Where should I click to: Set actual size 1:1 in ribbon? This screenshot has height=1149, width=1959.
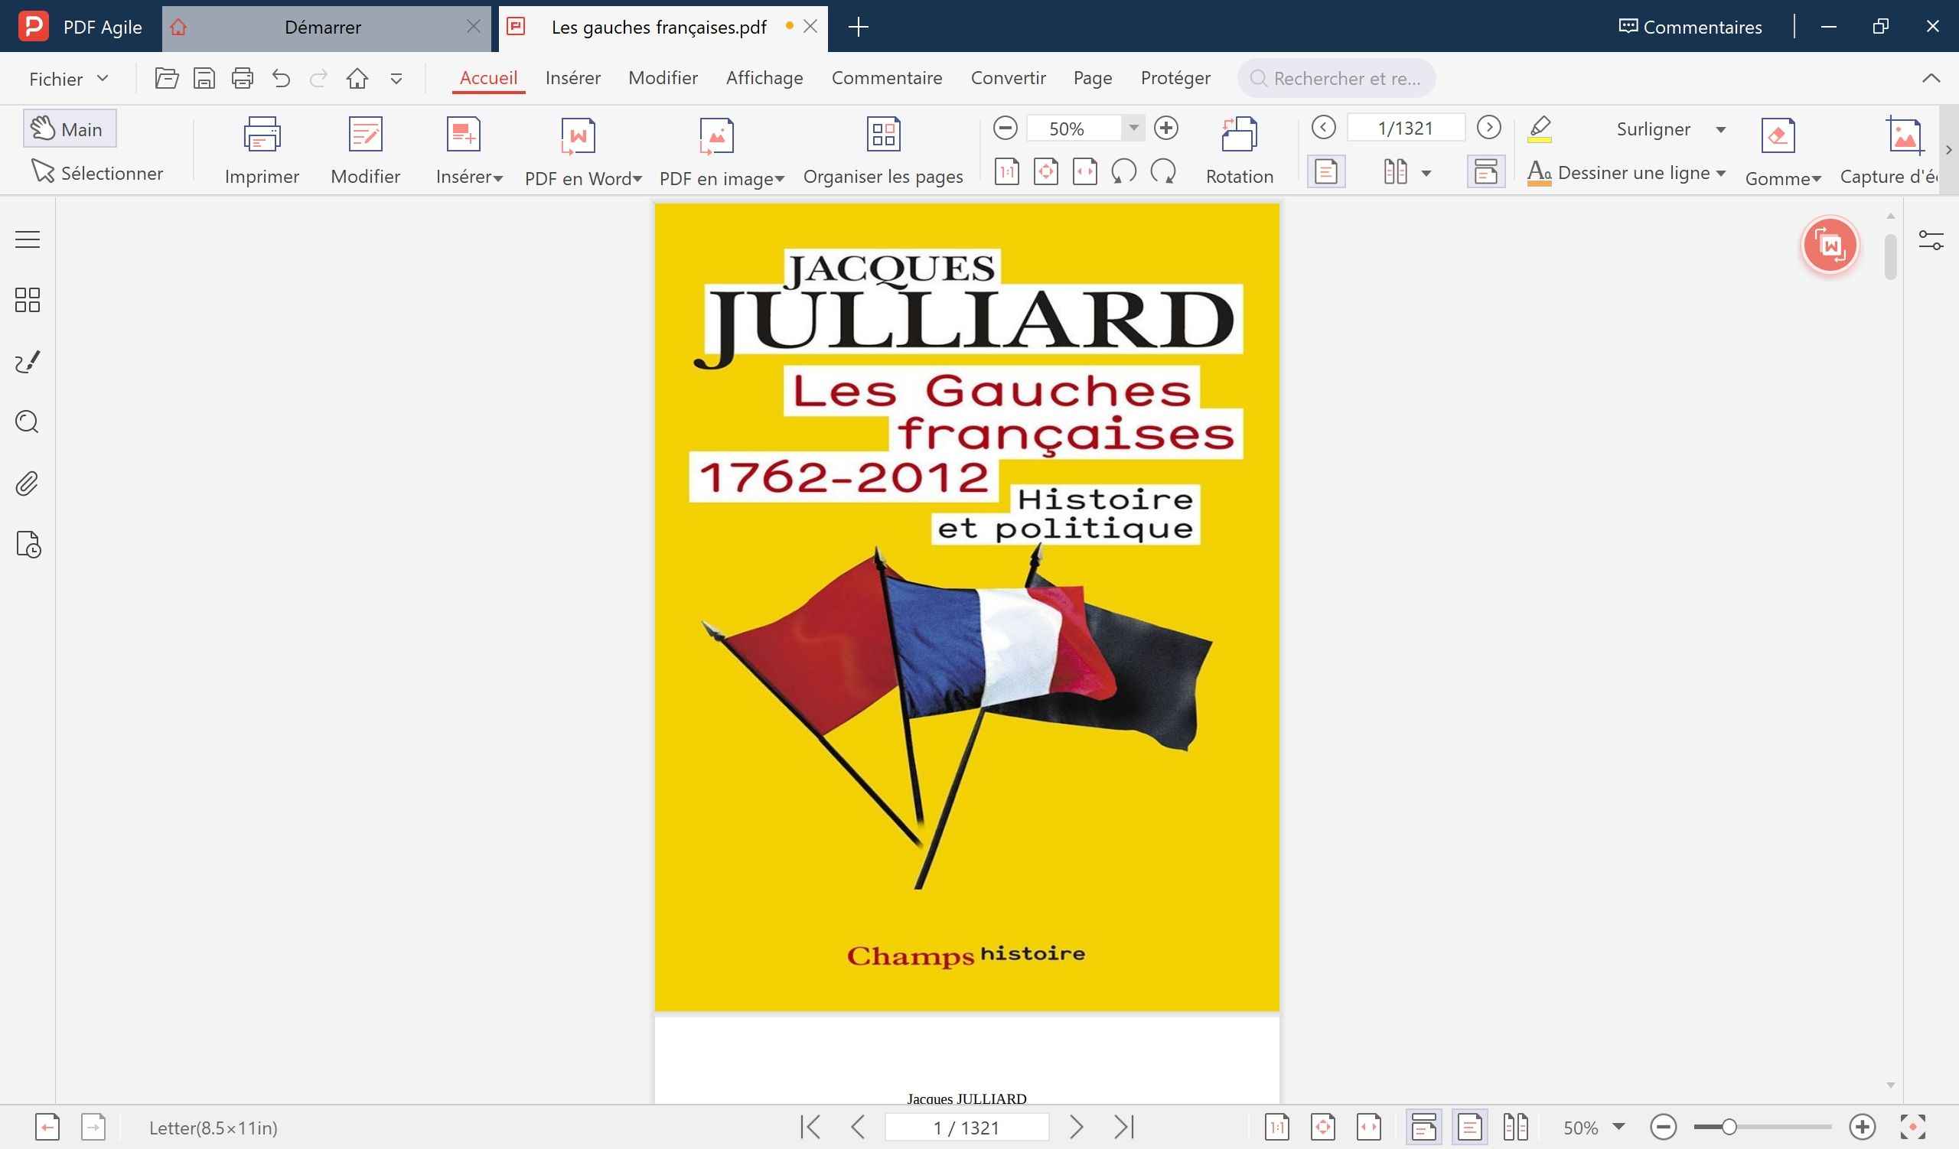1007,171
